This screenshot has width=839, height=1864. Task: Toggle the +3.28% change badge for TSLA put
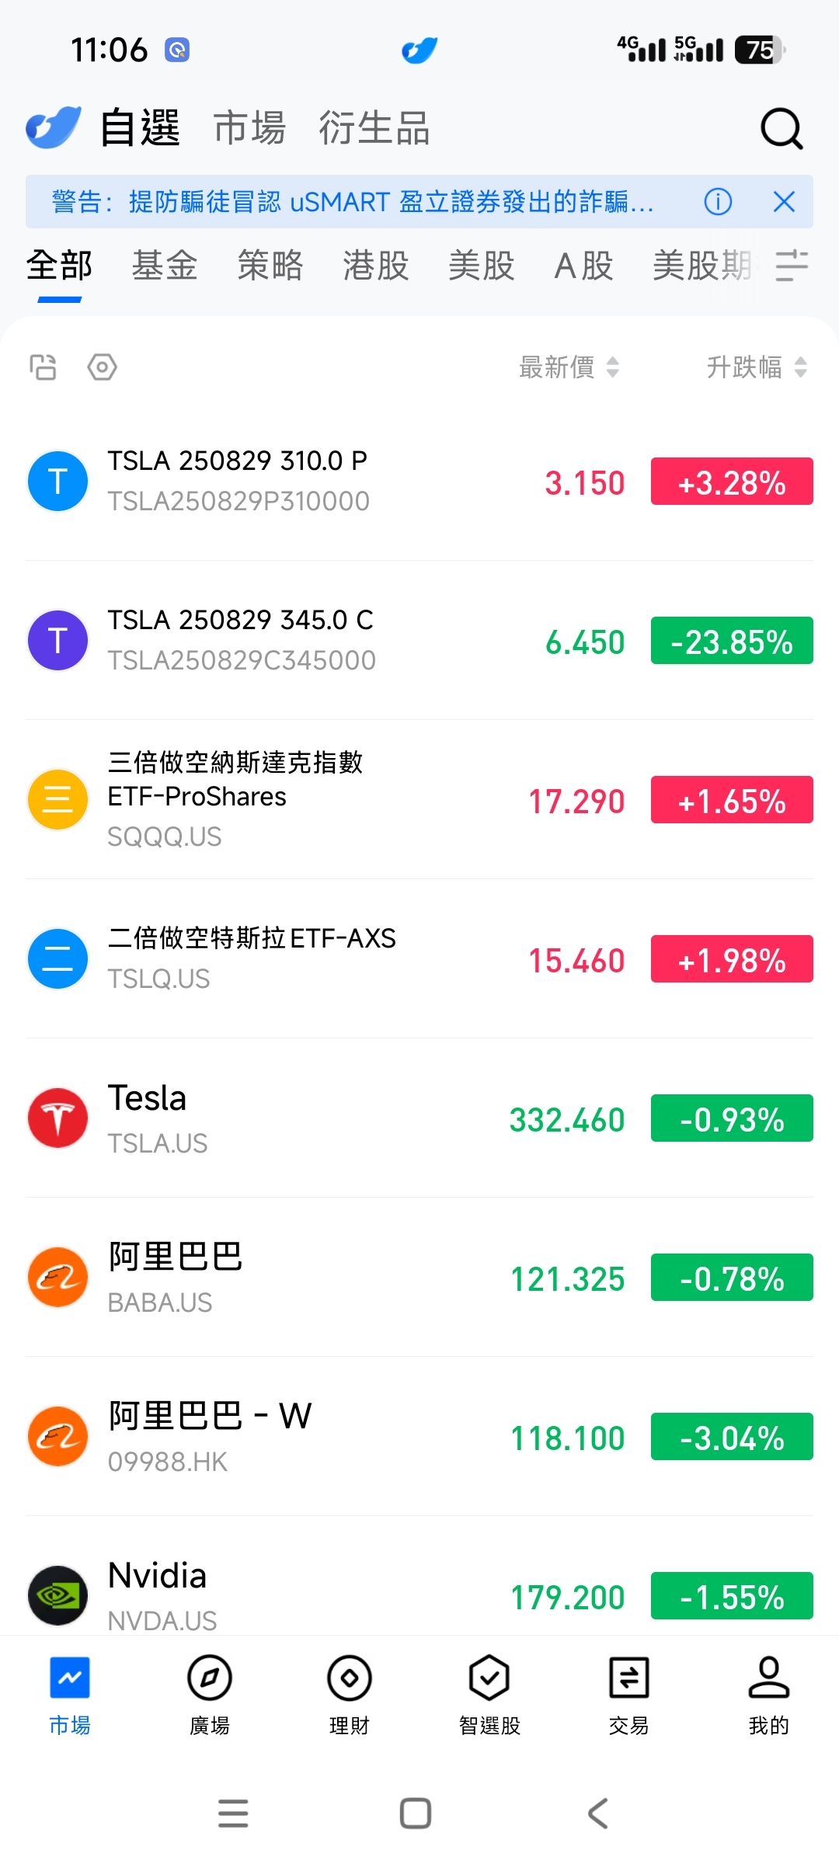[x=732, y=482]
